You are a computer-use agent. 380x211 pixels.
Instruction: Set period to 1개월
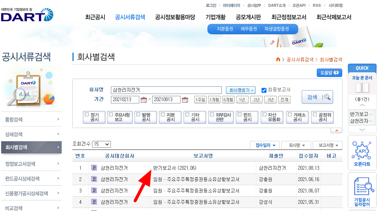[x=214, y=100]
